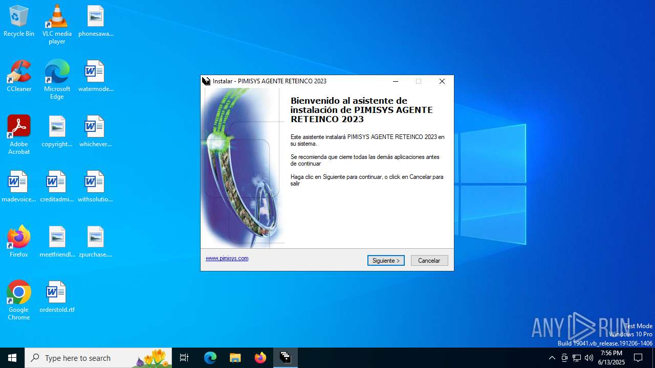Open Task View from the taskbar
This screenshot has width=655, height=368.
click(x=184, y=358)
